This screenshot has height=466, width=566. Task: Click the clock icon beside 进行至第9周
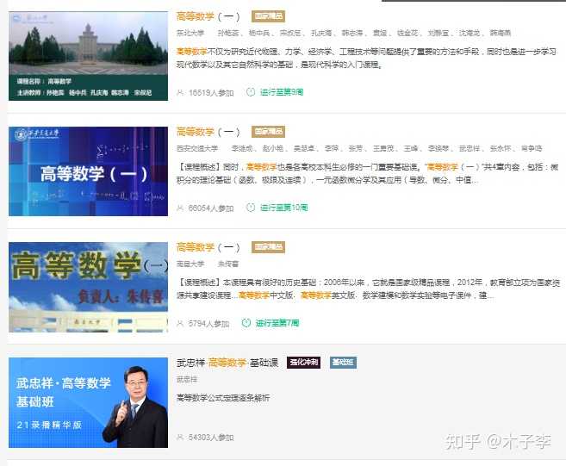tap(251, 92)
